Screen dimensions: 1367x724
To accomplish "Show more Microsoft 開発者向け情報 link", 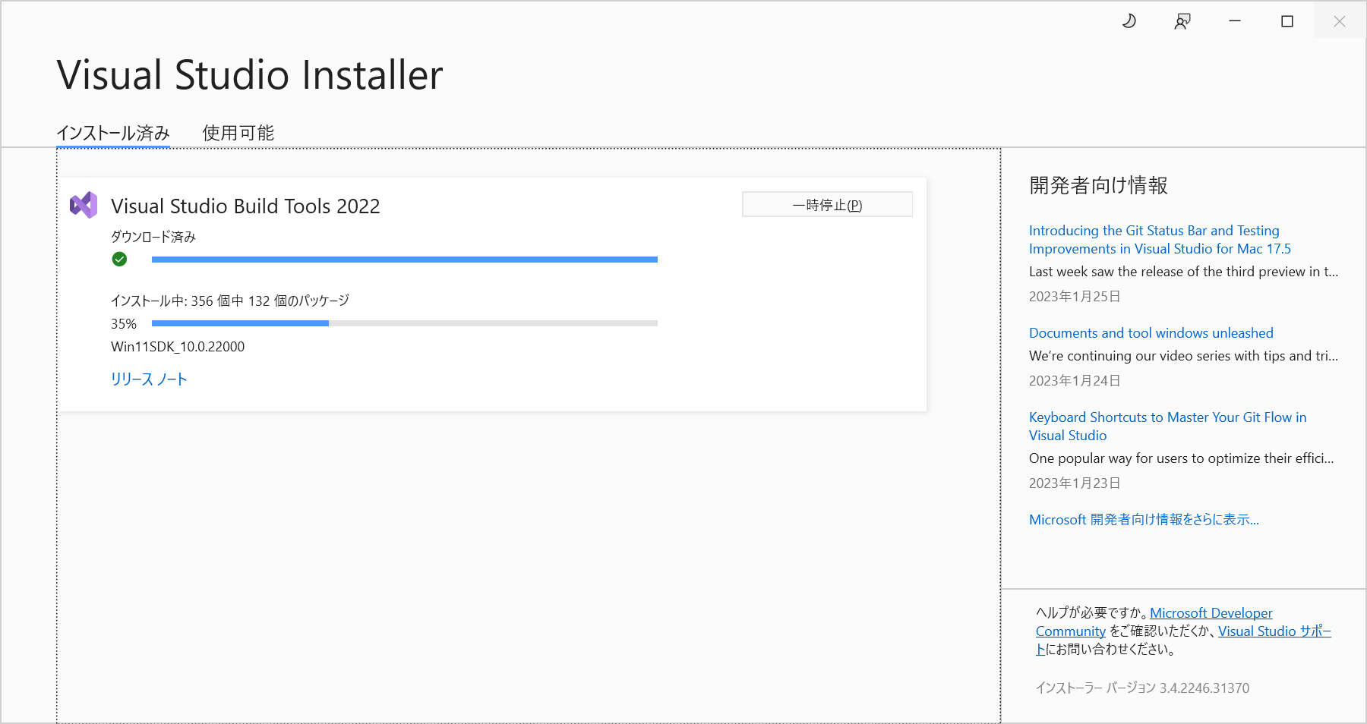I will coord(1144,520).
